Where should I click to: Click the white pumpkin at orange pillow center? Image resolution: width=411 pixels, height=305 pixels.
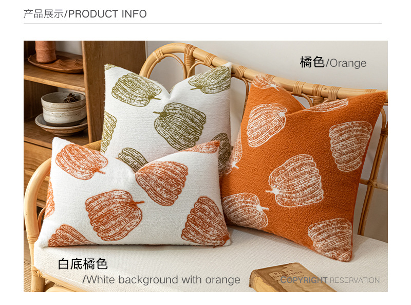(x=295, y=181)
